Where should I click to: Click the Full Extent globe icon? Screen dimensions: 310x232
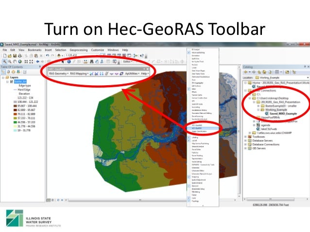(20, 62)
